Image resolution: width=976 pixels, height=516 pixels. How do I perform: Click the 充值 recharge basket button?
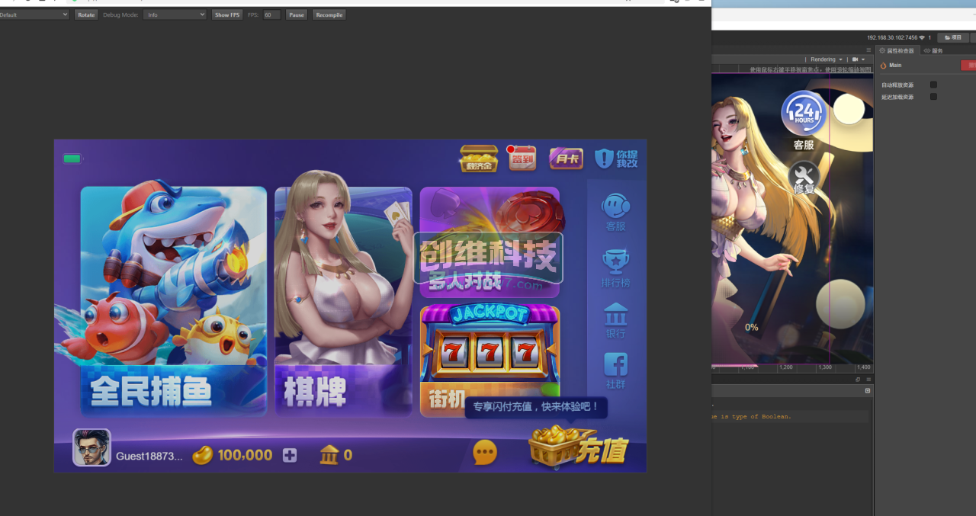click(579, 447)
